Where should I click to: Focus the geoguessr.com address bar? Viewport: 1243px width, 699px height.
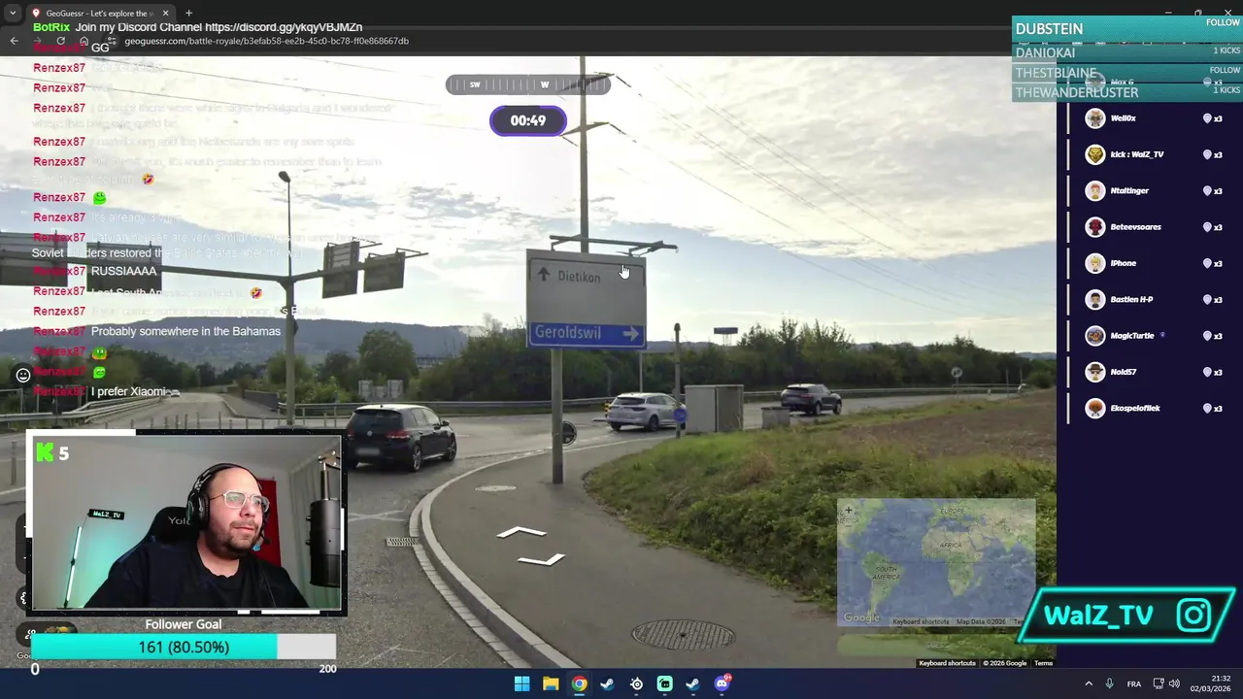(266, 41)
